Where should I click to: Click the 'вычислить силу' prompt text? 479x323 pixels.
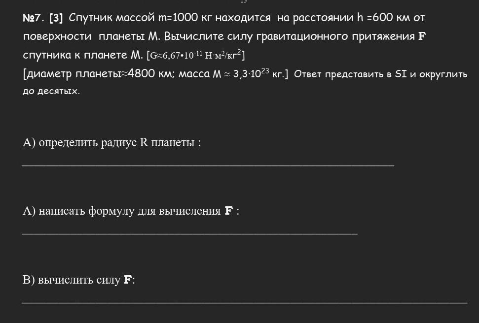[79, 280]
